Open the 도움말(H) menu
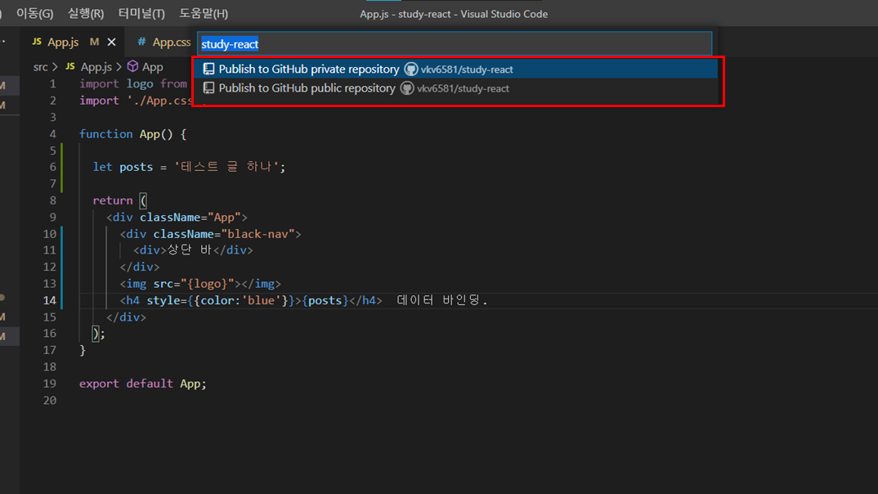This screenshot has width=878, height=494. pyautogui.click(x=204, y=13)
